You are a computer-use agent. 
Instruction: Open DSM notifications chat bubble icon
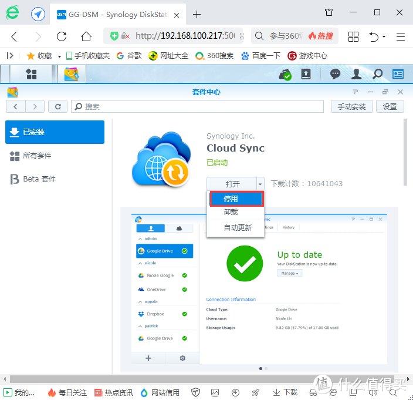tap(335, 74)
